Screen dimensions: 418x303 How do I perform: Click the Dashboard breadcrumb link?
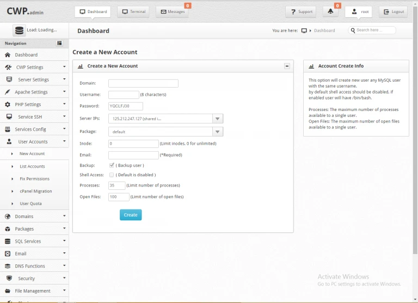324,30
